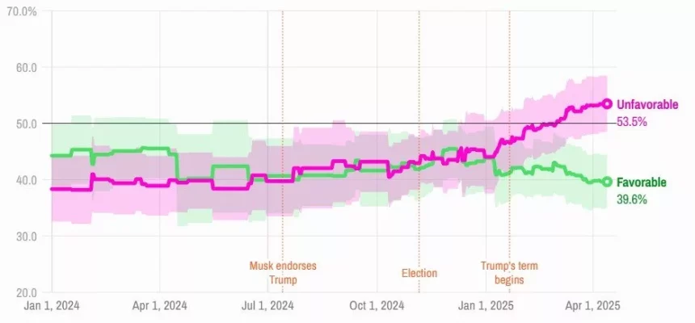Click the Unfavorable line end circle marker
Viewport: 695px width, 323px height.
(x=607, y=104)
